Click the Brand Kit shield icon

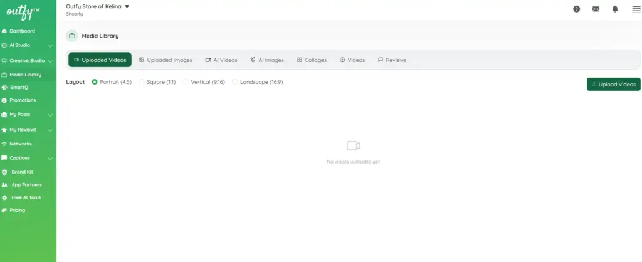point(4,172)
